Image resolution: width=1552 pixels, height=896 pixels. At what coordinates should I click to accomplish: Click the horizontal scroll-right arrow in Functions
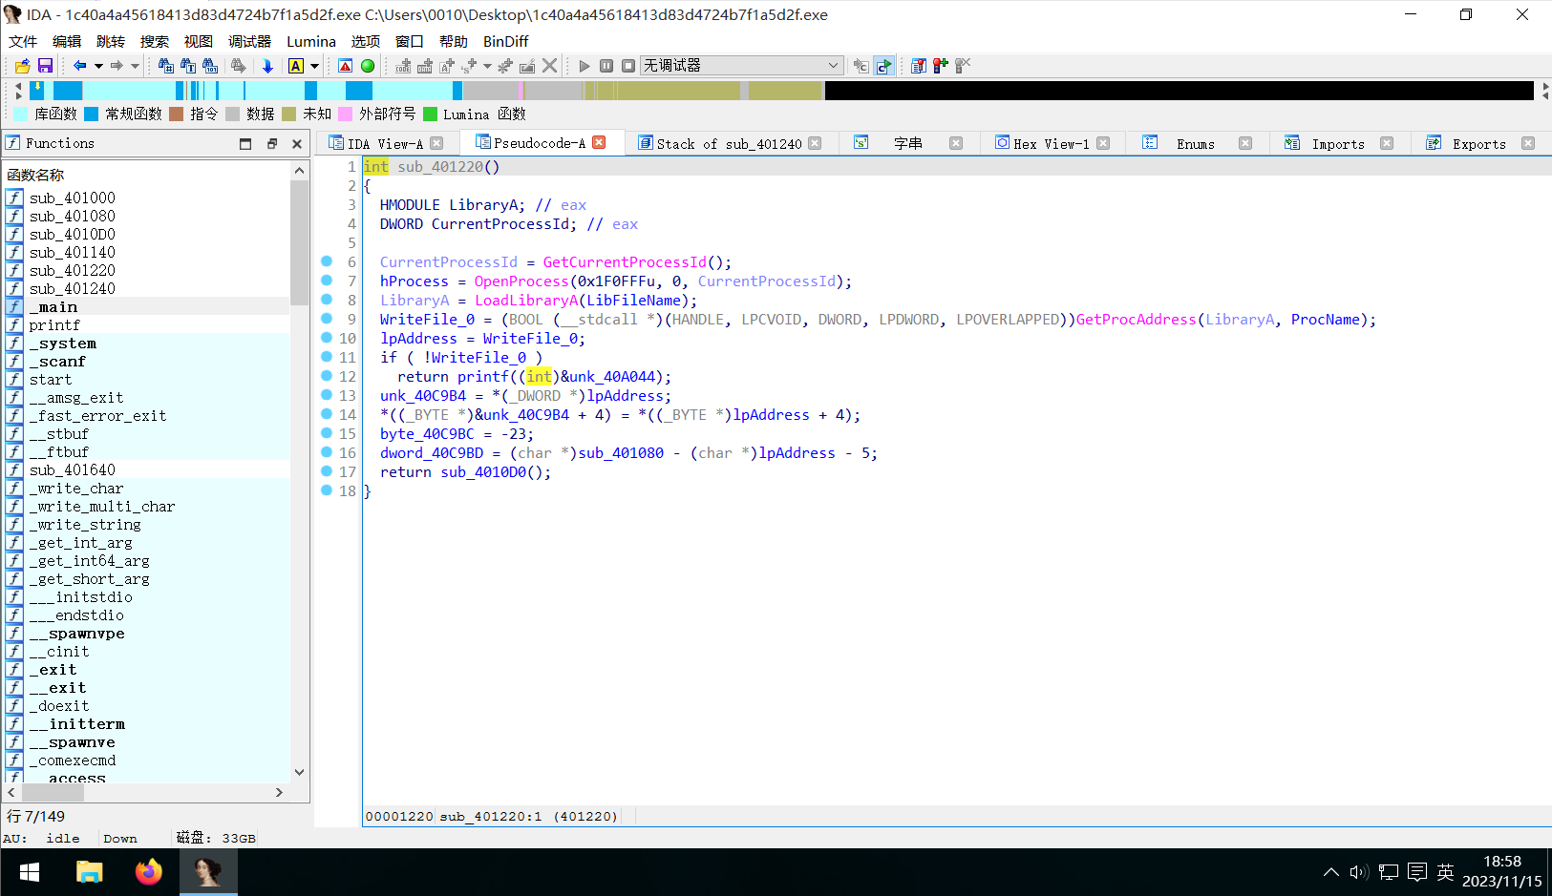tap(279, 792)
